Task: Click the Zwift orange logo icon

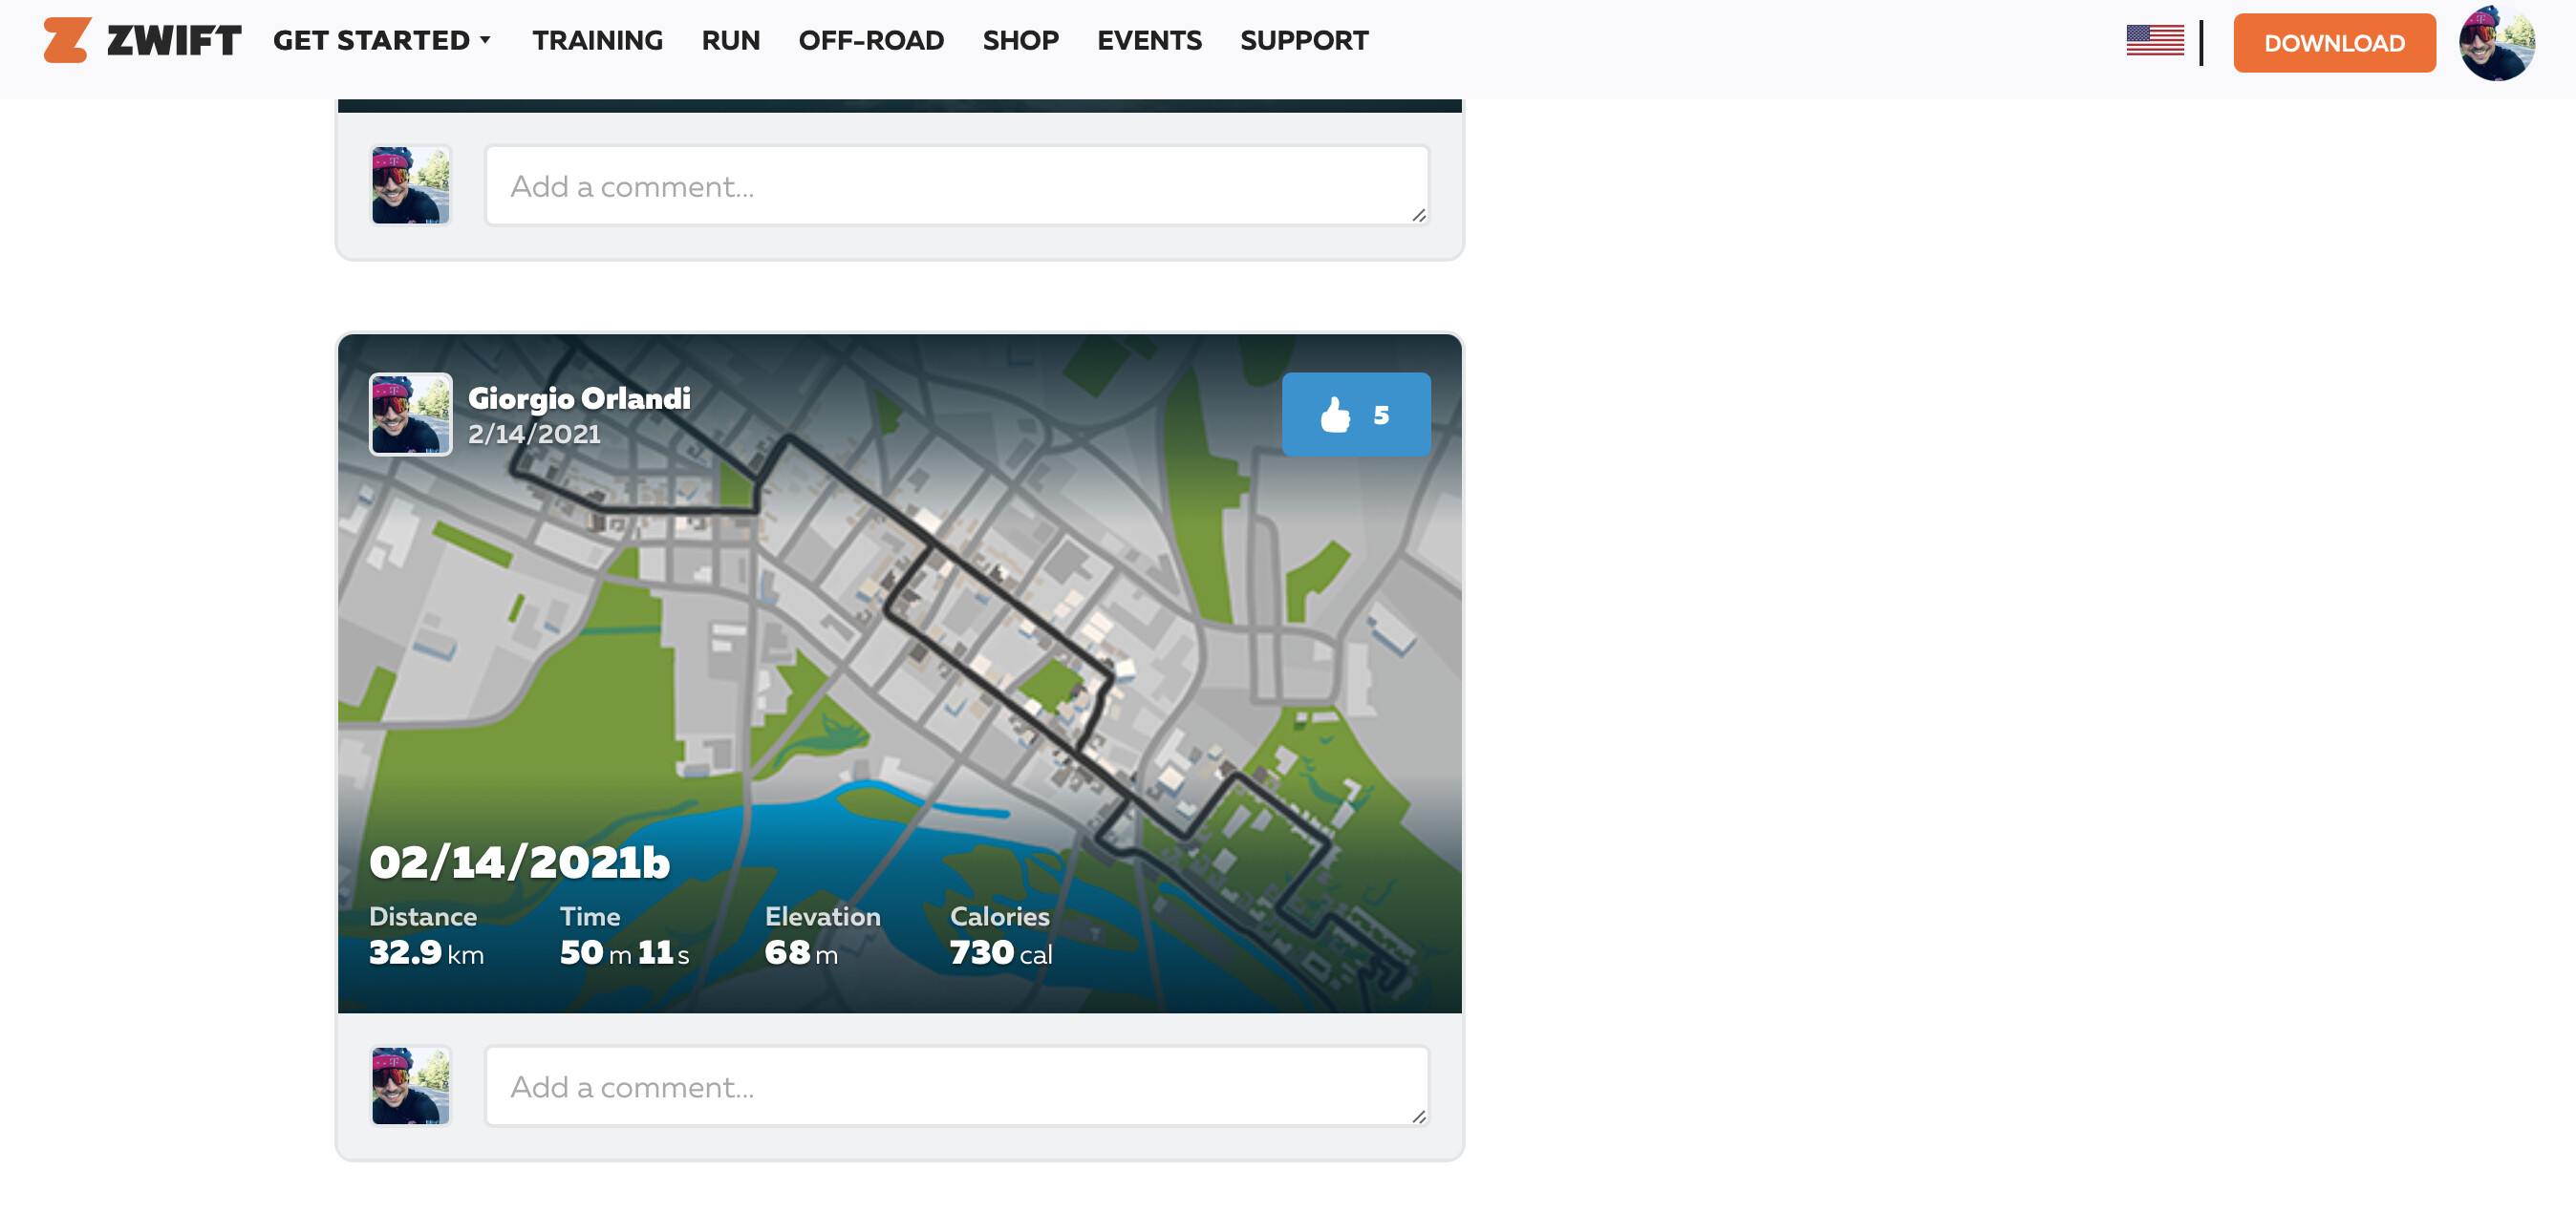Action: 66,40
